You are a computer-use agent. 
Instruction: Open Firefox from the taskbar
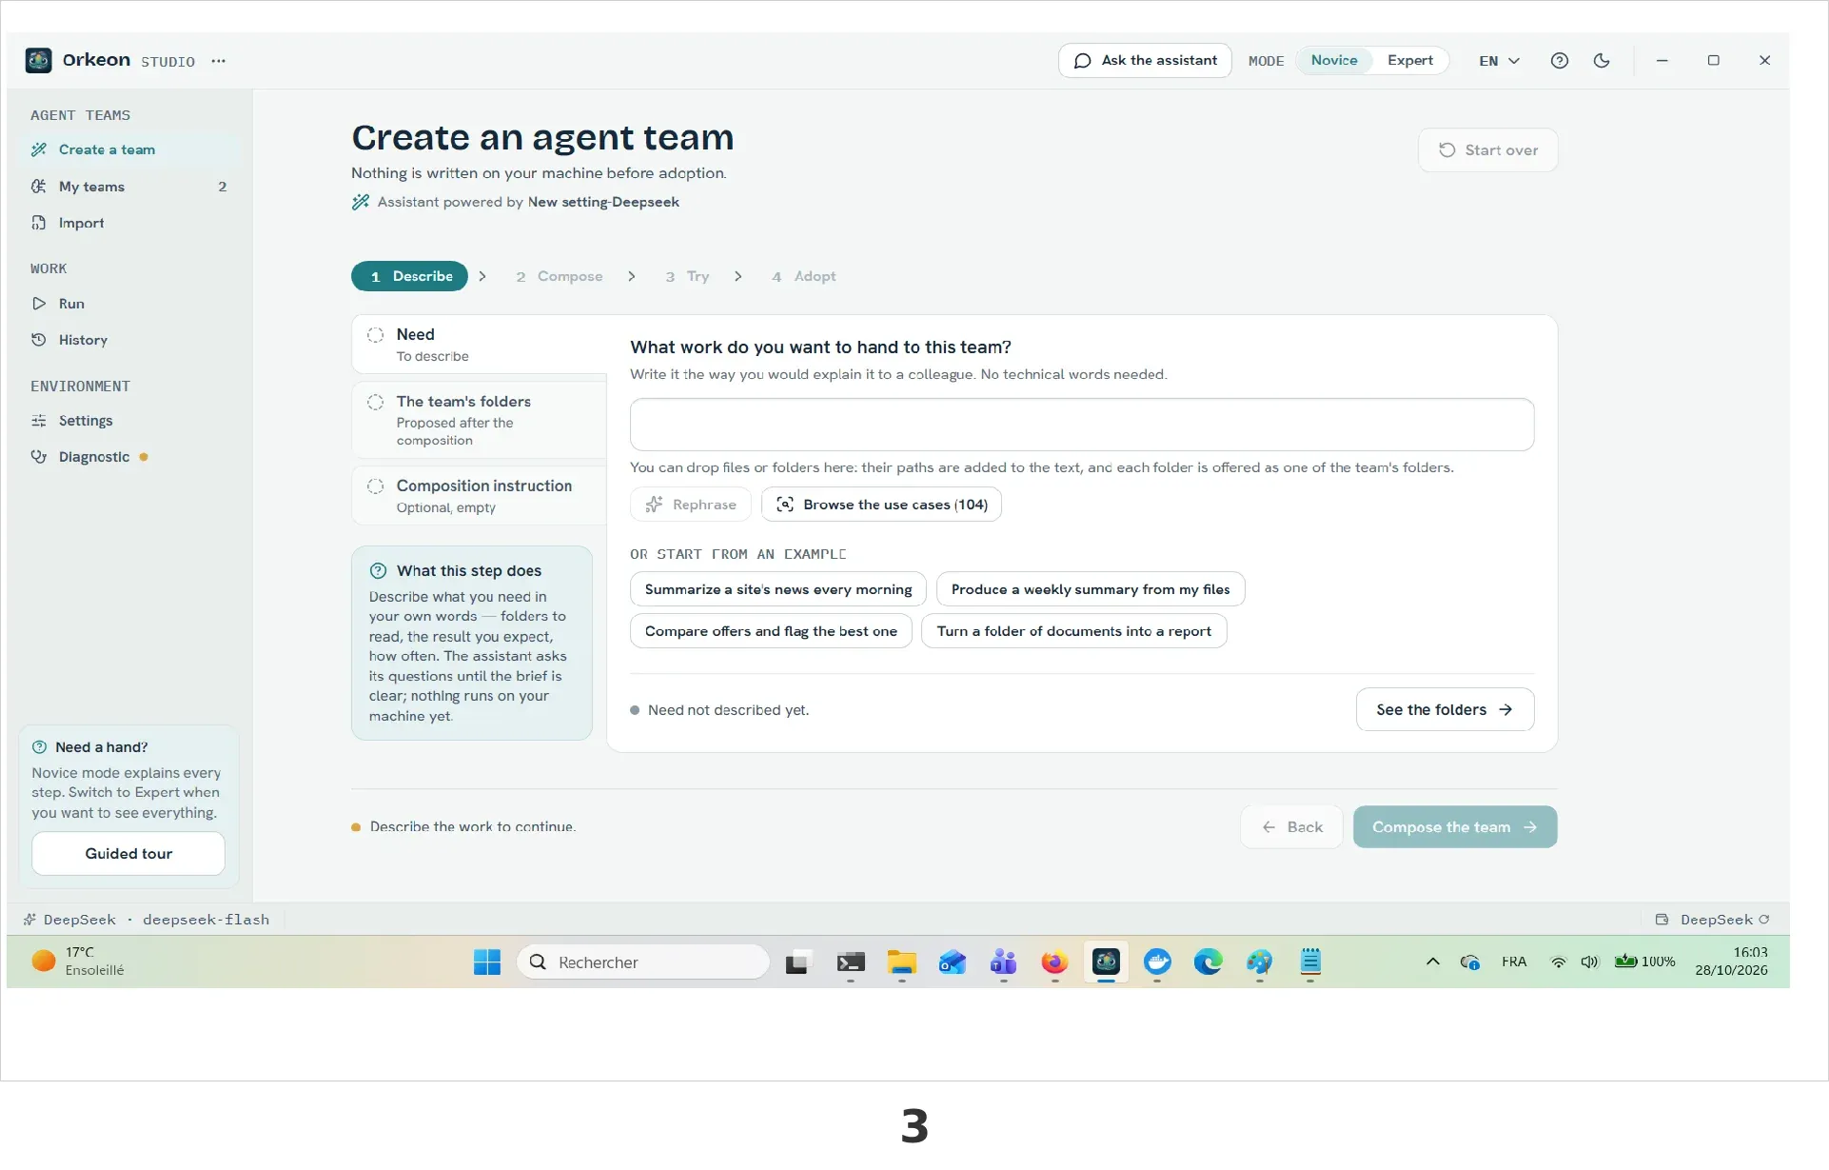pos(1054,962)
